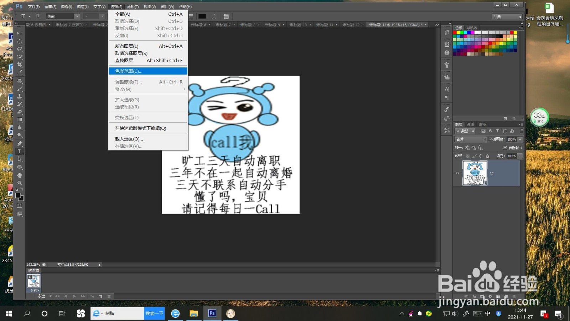
Task: Select the Eraser tool
Action: click(x=20, y=112)
